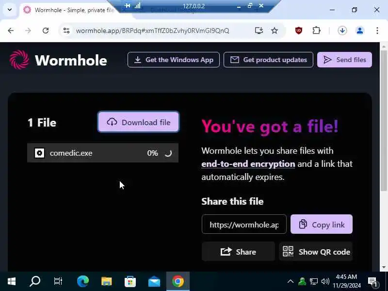
Task: Open the notification center icon
Action: pyautogui.click(x=372, y=281)
